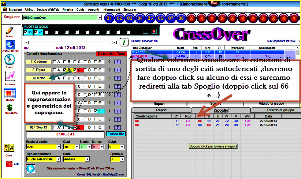
Task: Toggle the CA ruota checkbox
Action: (36, 32)
